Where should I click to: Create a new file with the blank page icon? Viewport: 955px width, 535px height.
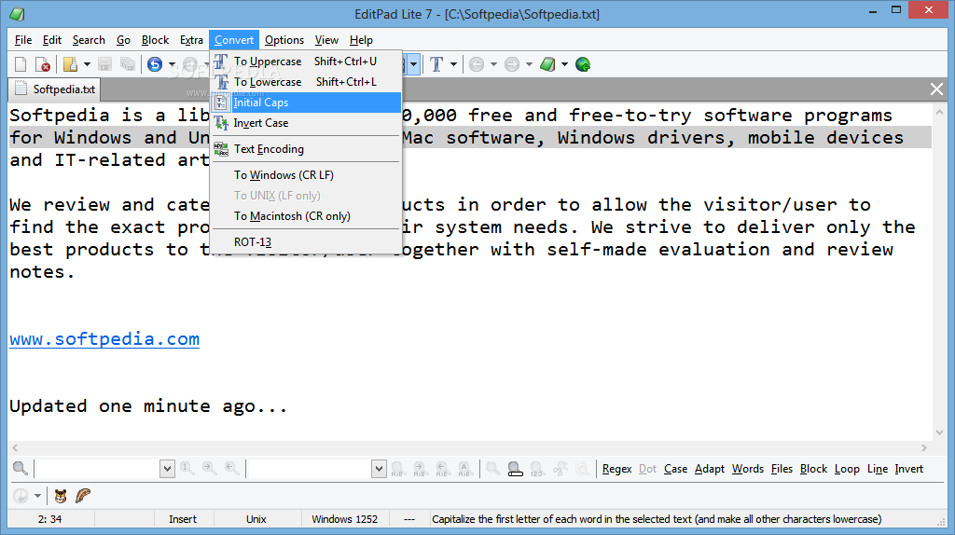pyautogui.click(x=21, y=64)
